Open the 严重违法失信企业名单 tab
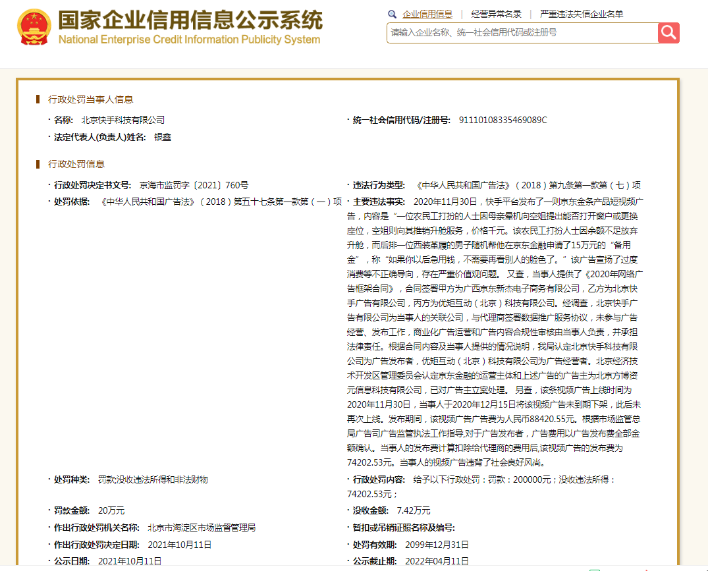Viewport: 708px width, 571px height. (x=582, y=14)
